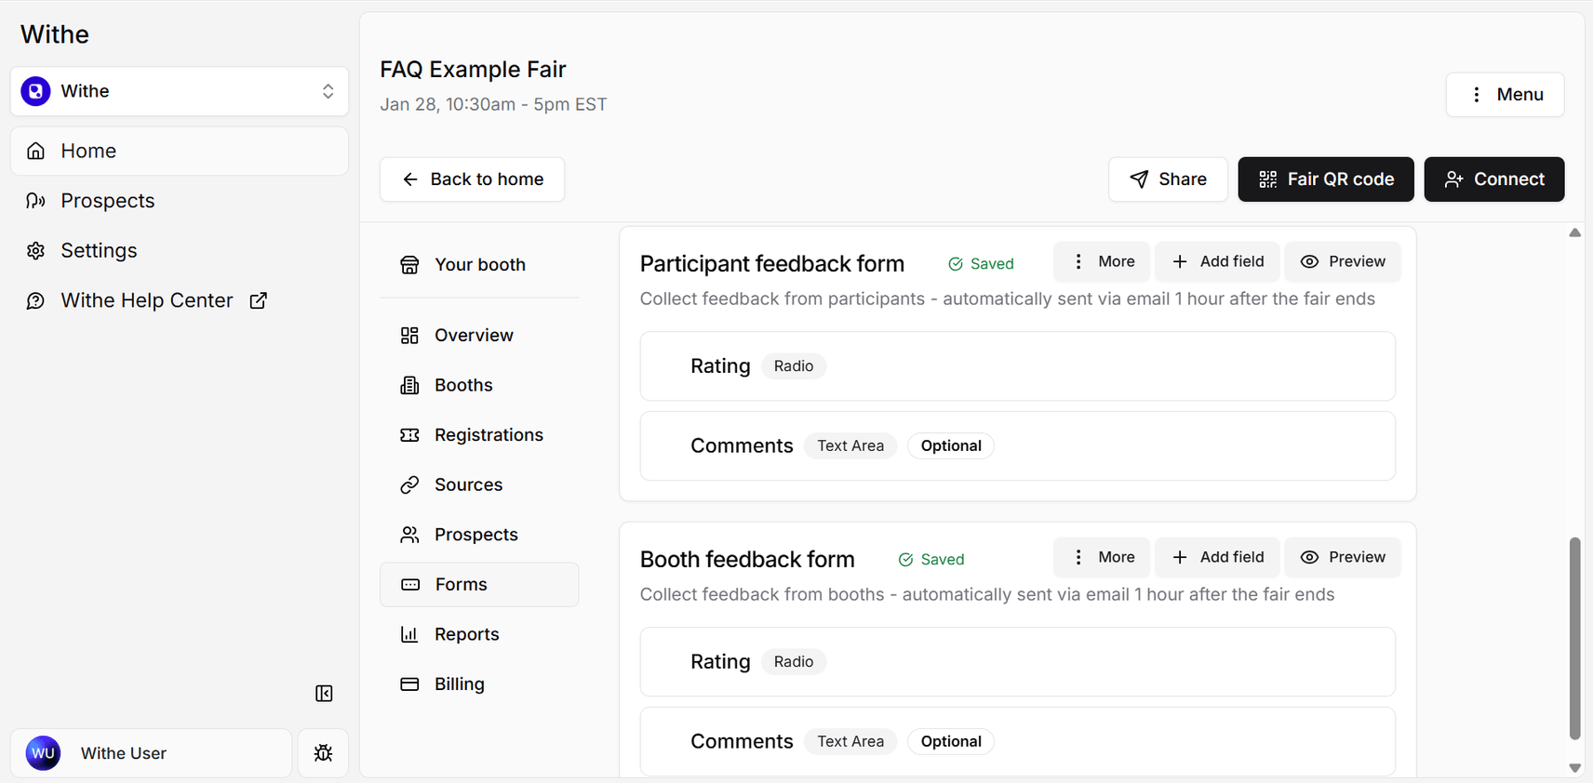This screenshot has height=783, width=1593.
Task: Open the Fair QR code button
Action: click(1326, 179)
